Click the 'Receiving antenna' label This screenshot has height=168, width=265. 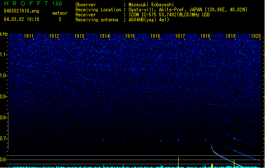[97, 20]
